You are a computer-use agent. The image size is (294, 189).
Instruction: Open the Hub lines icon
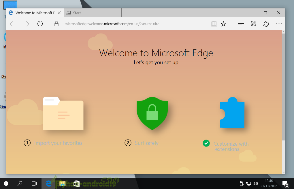tap(241, 24)
